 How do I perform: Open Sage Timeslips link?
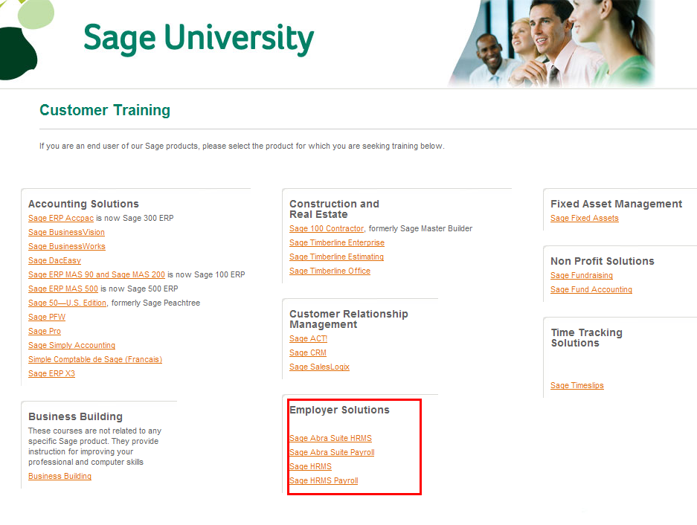coord(576,385)
